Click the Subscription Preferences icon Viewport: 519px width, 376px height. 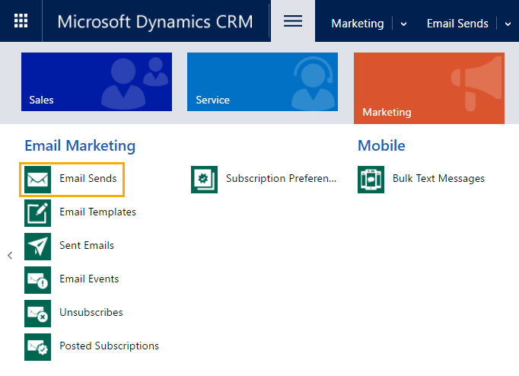tap(204, 179)
